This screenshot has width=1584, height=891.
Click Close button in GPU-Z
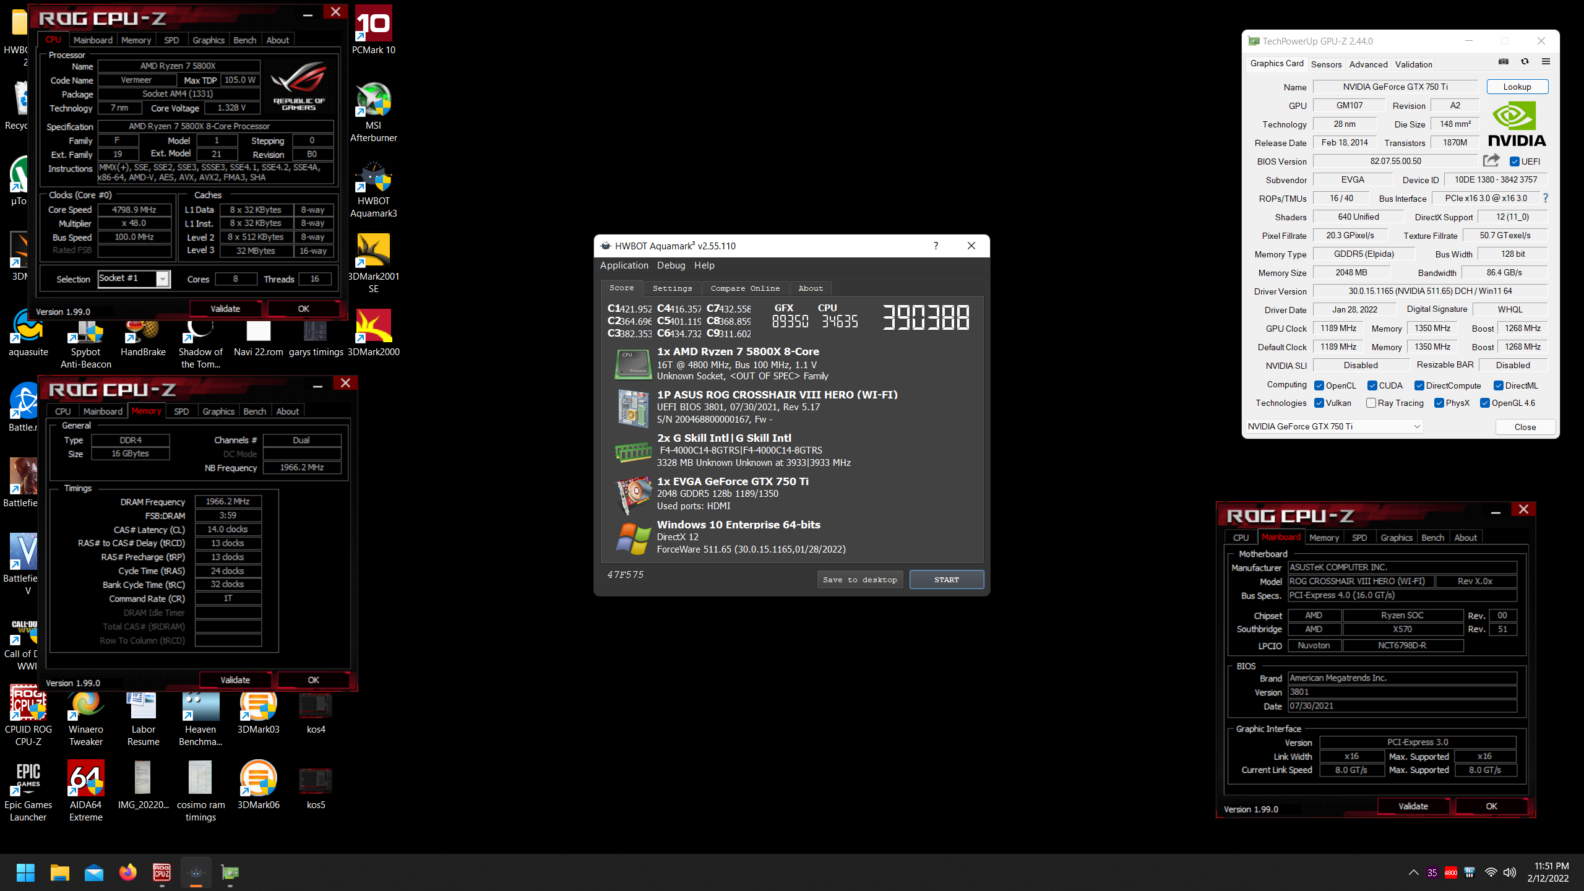tap(1525, 427)
